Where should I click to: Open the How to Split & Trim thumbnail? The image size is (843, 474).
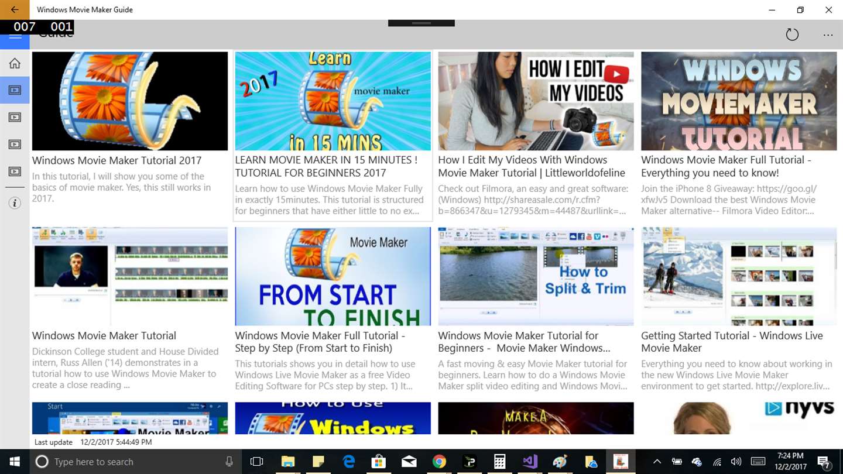[x=536, y=276]
